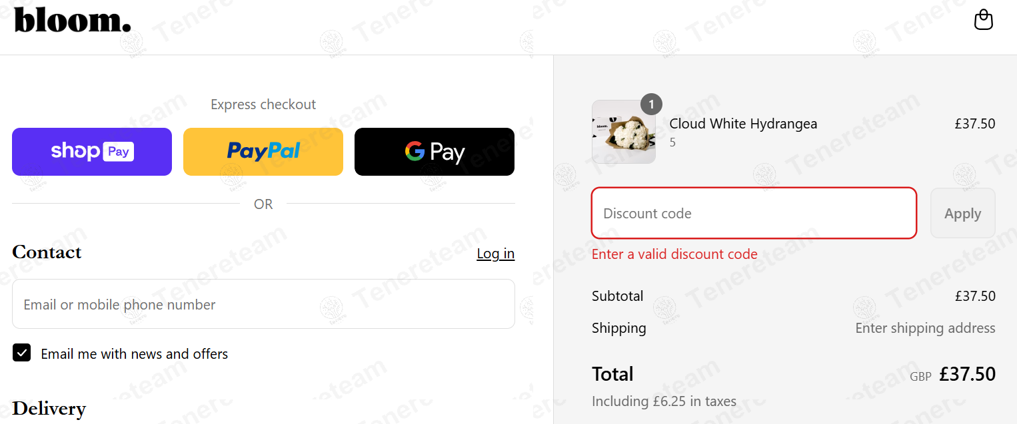The height and width of the screenshot is (424, 1017).
Task: Focus the email or mobile phone field
Action: [263, 304]
